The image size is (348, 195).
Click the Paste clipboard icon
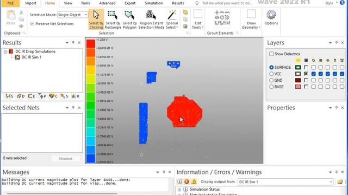tap(10, 18)
